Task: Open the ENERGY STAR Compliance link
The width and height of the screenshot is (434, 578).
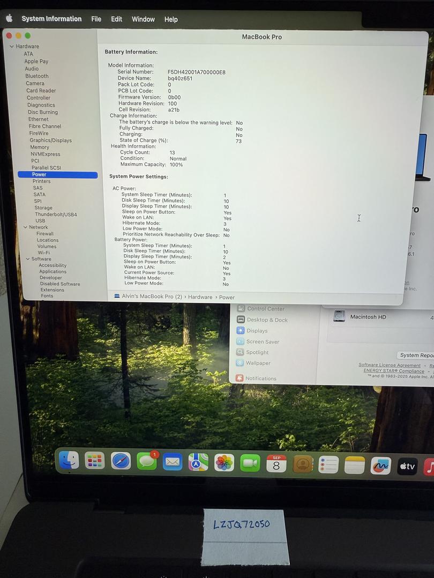Action: pyautogui.click(x=394, y=371)
